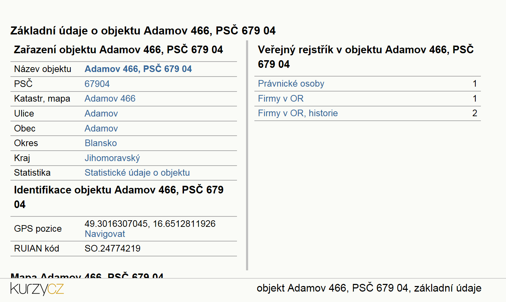
Task: Click the Veřejný rejstřík section heading
Action: tap(366, 57)
